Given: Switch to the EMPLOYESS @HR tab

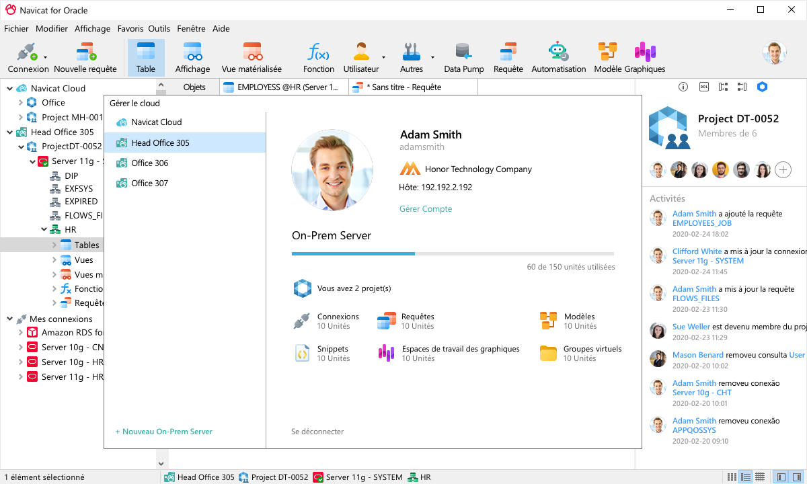Looking at the screenshot, I should point(284,87).
